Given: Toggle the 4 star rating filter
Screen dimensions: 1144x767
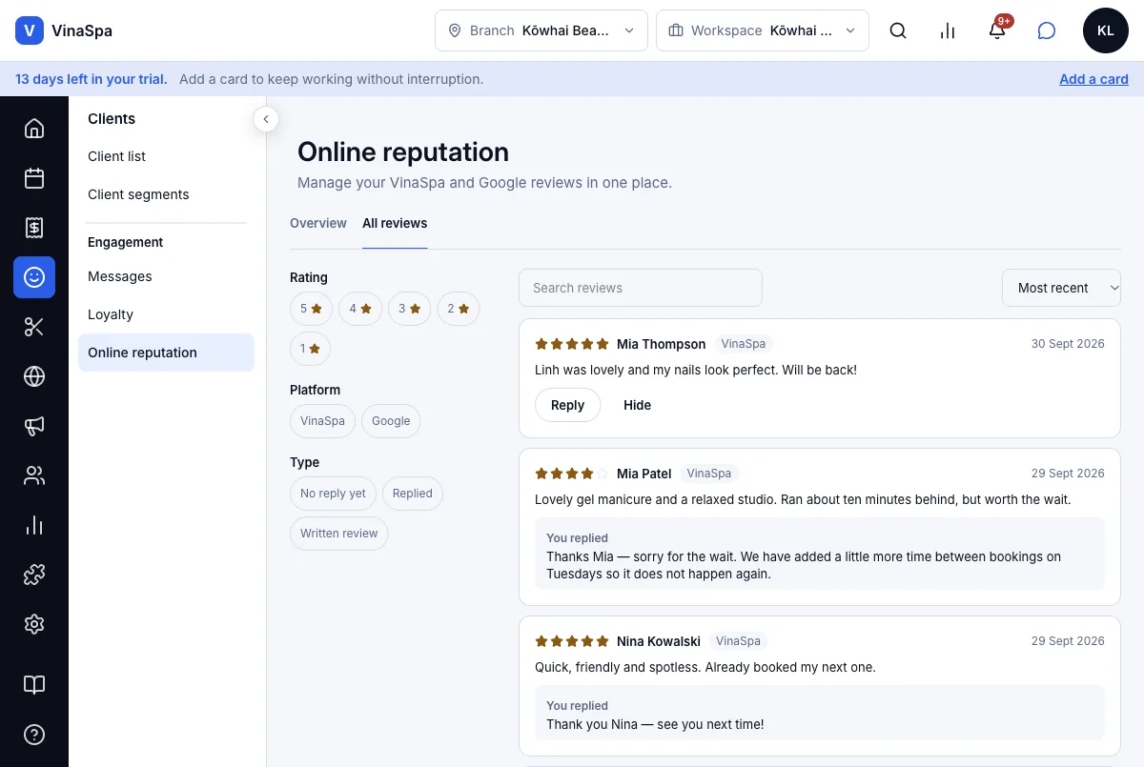Looking at the screenshot, I should click(360, 309).
